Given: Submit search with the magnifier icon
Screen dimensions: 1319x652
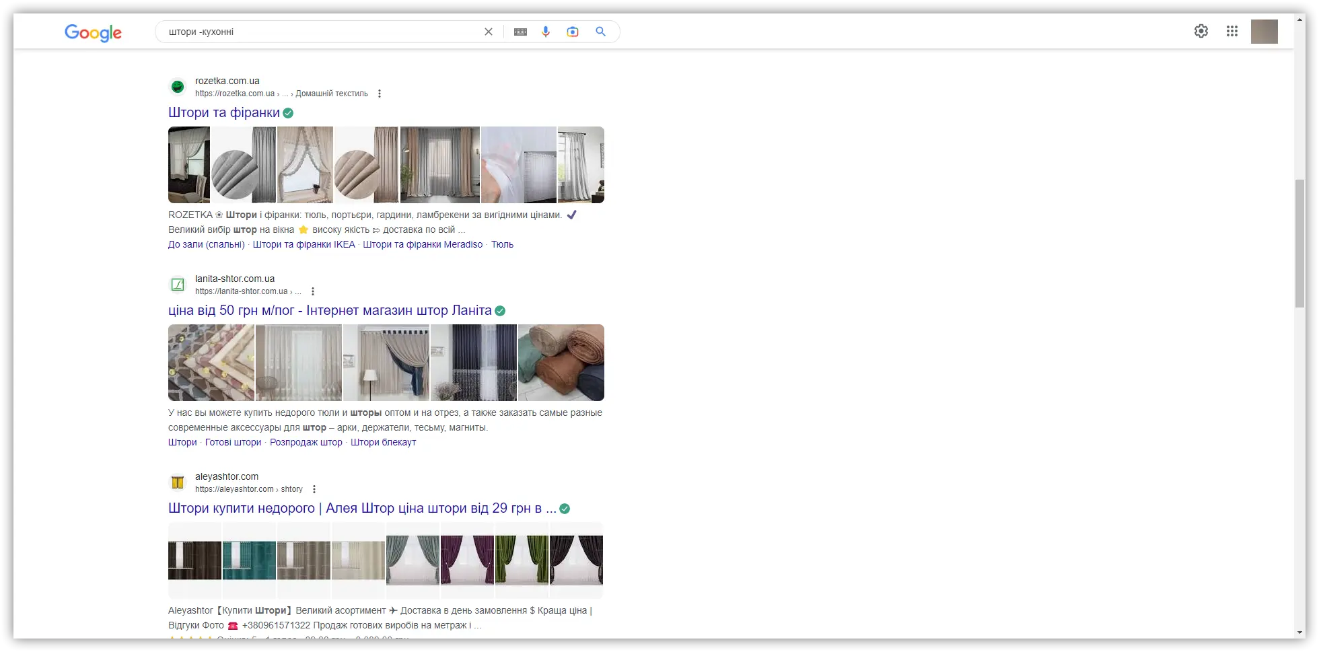Looking at the screenshot, I should tap(600, 32).
